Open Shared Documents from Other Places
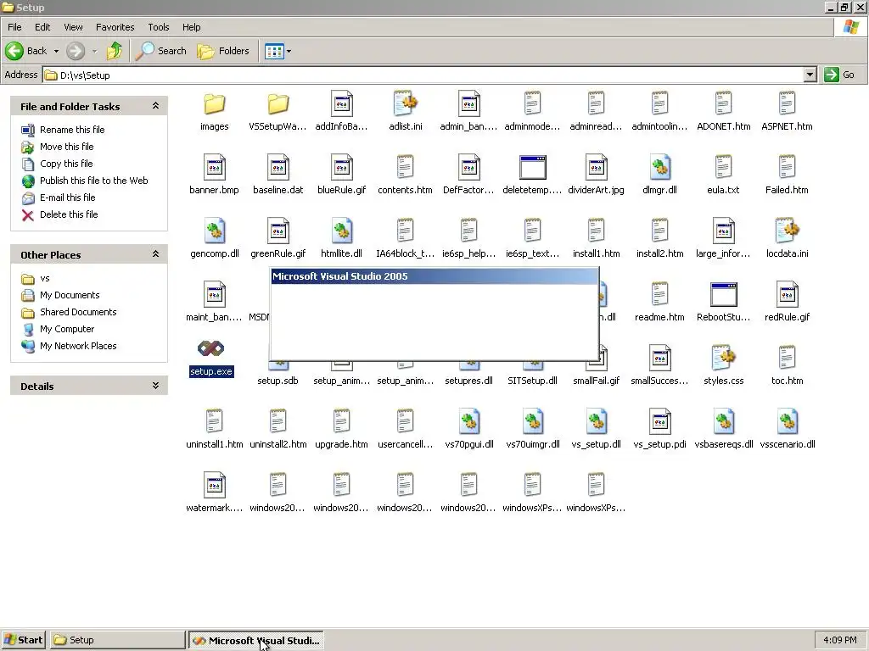 78,312
